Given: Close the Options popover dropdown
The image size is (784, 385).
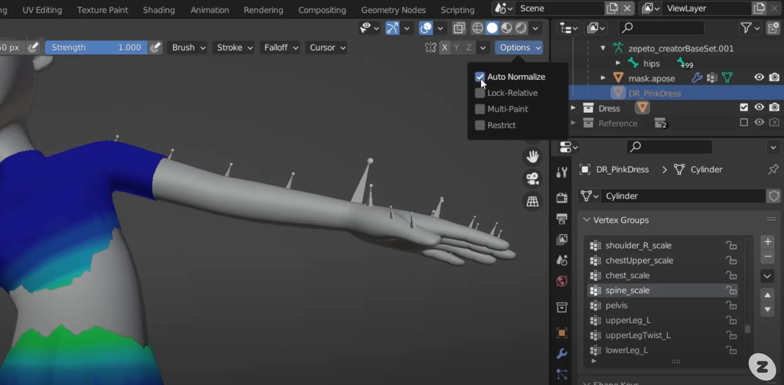Looking at the screenshot, I should coord(519,47).
